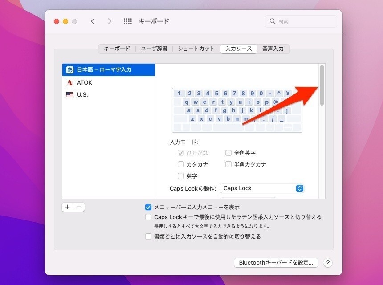Enable the 英字 input mode
This screenshot has height=285, width=383.
point(181,175)
